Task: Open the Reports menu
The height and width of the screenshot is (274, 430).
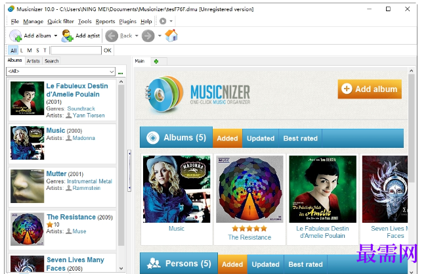Action: point(105,22)
